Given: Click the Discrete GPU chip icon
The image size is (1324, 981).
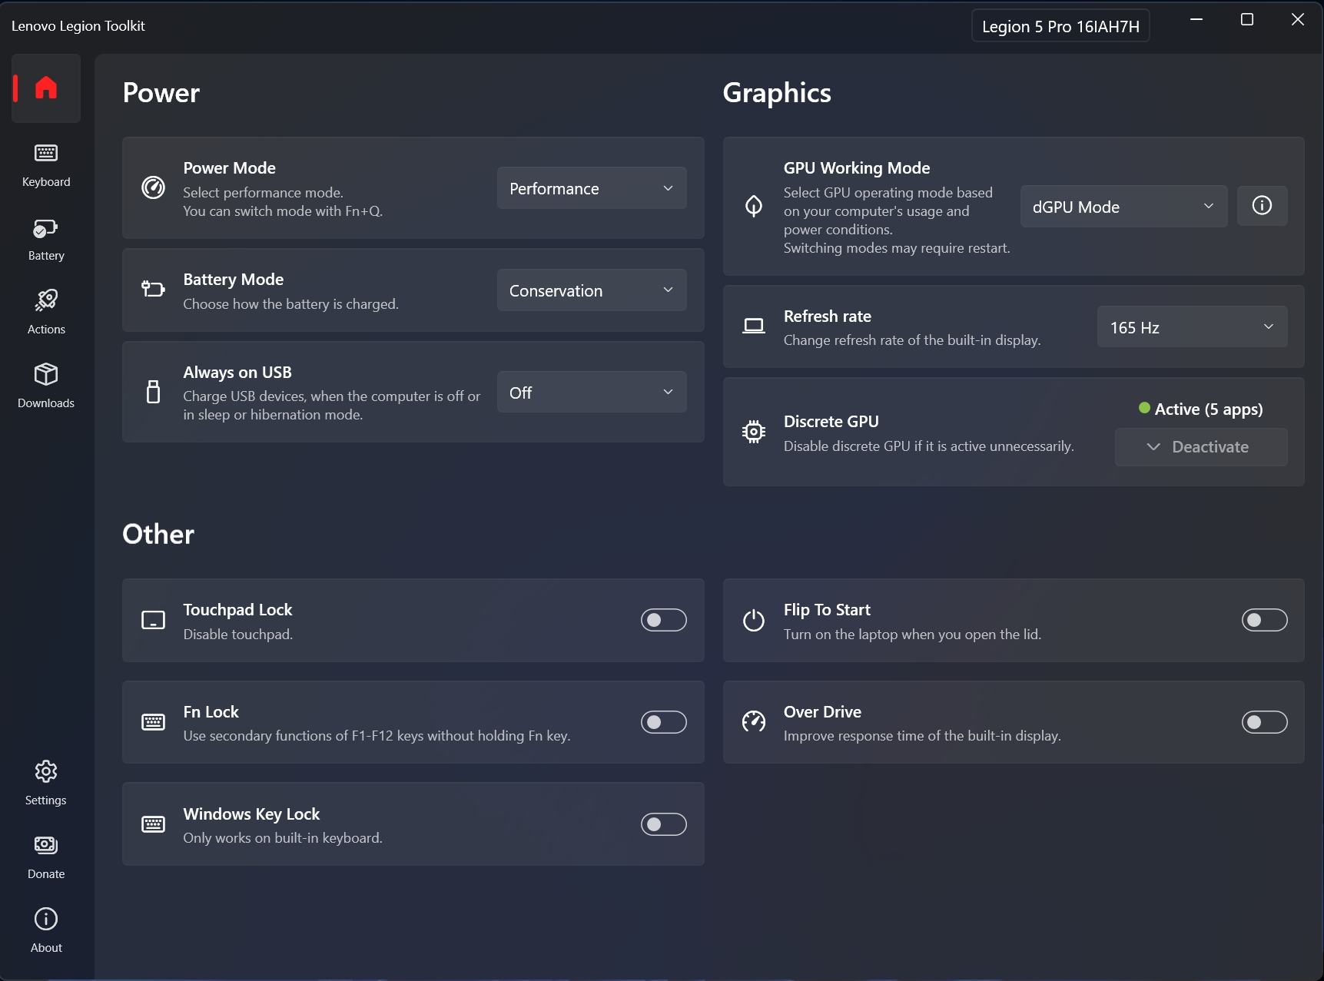Looking at the screenshot, I should tap(754, 432).
